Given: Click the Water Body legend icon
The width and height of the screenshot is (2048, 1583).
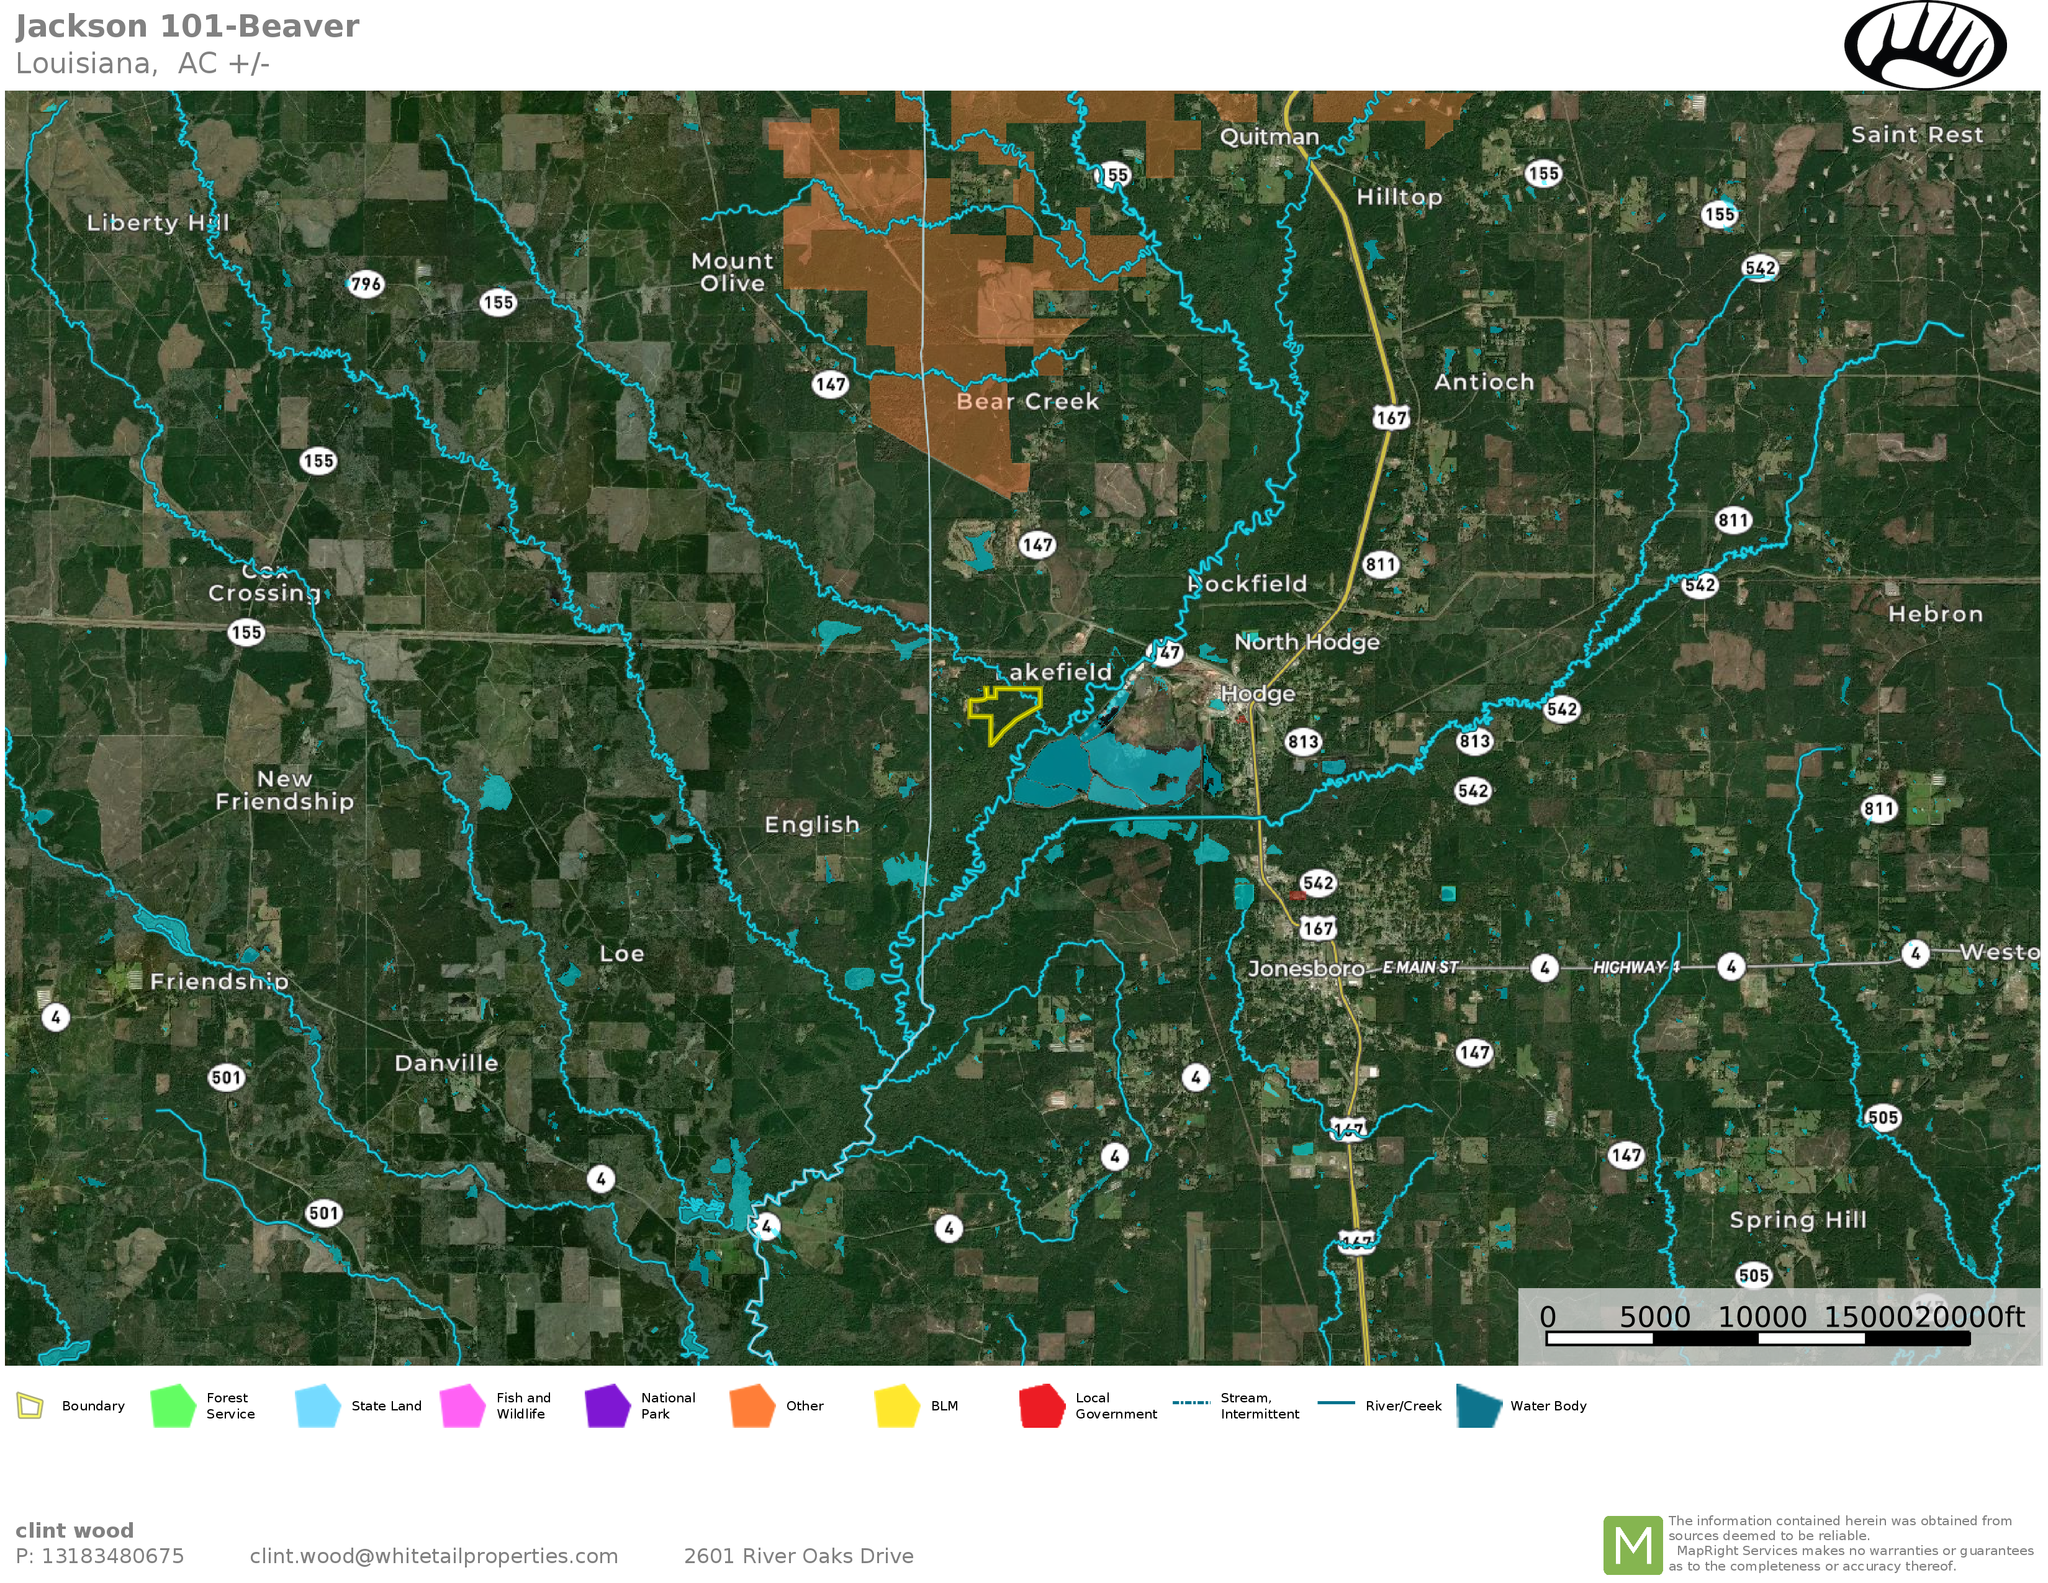Looking at the screenshot, I should 1479,1405.
